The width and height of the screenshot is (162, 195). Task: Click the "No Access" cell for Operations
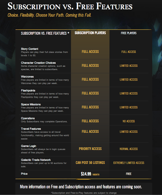(x=129, y=121)
